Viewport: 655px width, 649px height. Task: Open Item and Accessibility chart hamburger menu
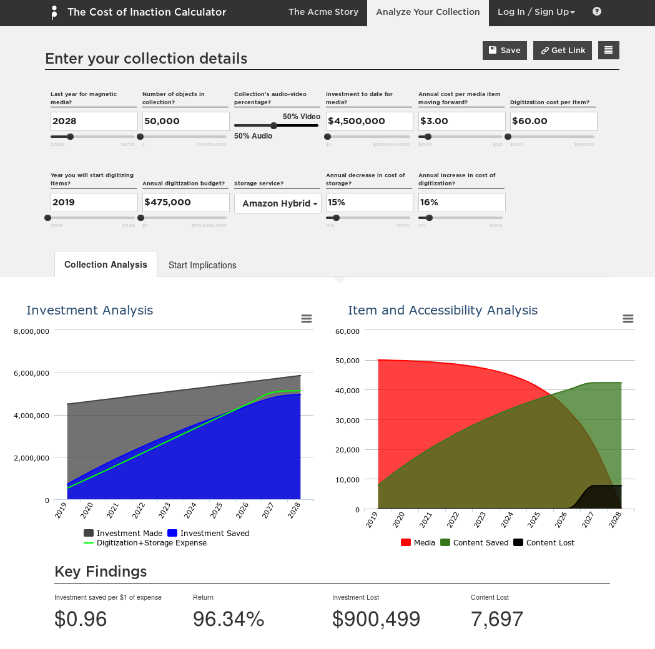[x=628, y=319]
